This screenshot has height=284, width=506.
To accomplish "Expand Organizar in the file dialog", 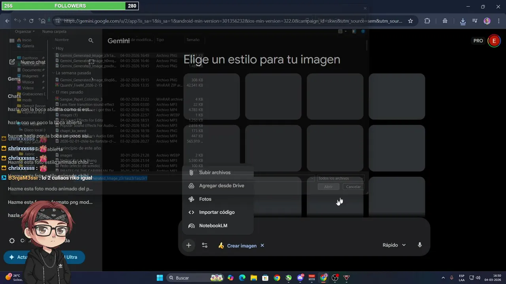I will [x=25, y=31].
